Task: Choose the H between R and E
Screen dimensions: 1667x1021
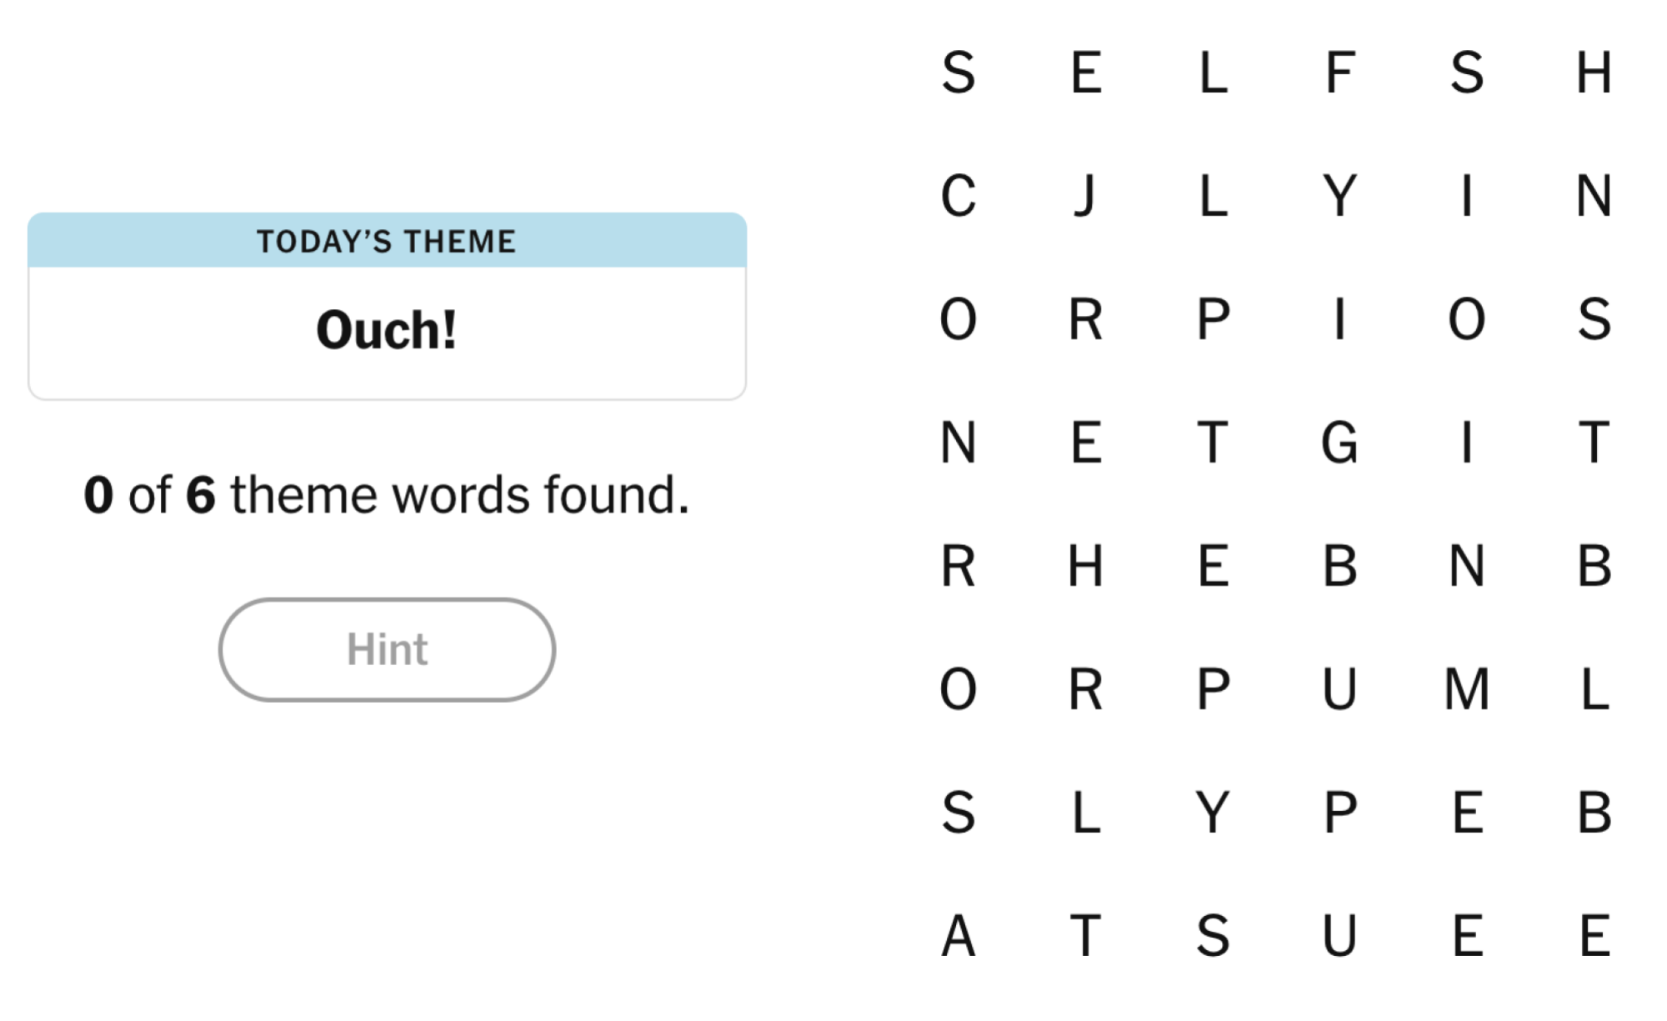Action: [1085, 566]
